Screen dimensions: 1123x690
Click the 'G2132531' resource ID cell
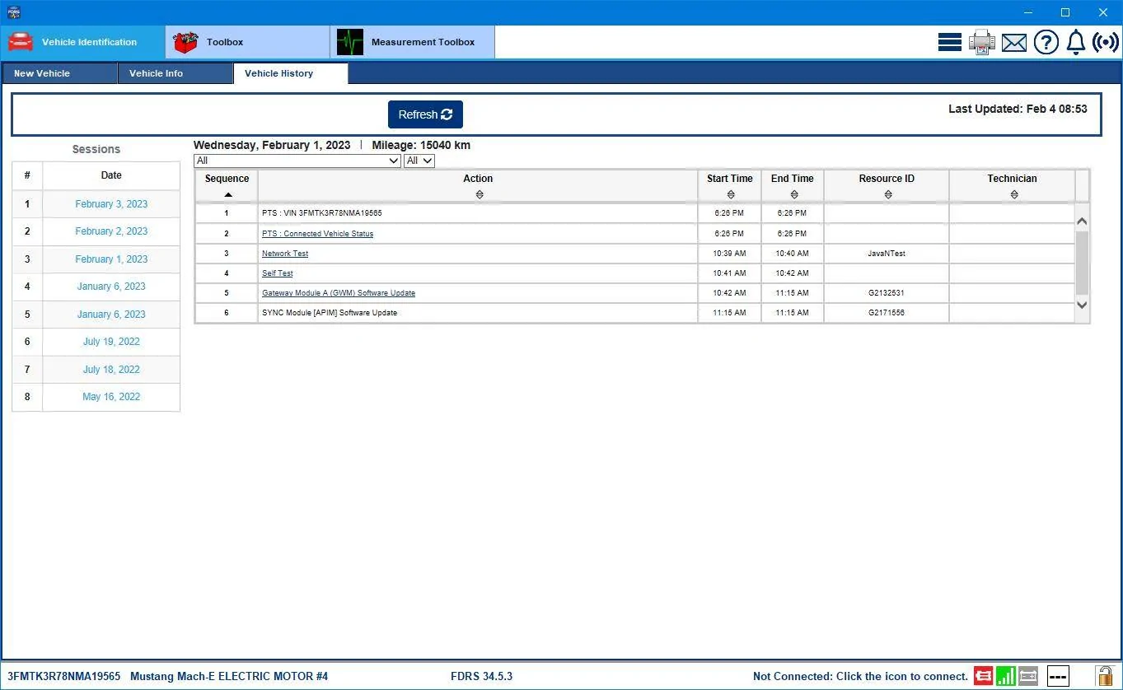pos(887,293)
